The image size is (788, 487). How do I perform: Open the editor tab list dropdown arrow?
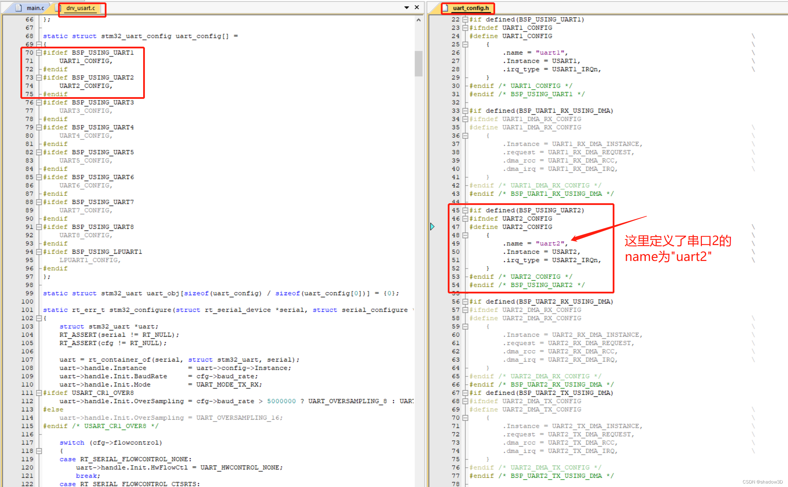pyautogui.click(x=407, y=7)
